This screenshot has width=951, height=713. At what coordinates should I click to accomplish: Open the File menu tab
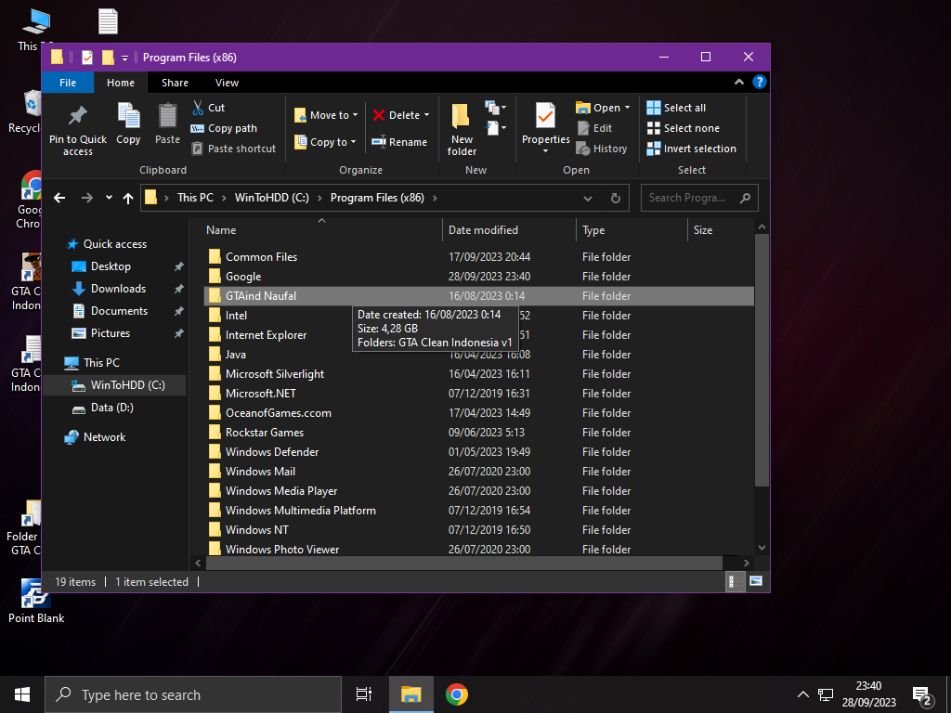point(68,83)
